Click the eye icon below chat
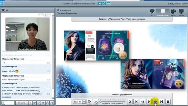This screenshot has height=106, width=188. 43,103
